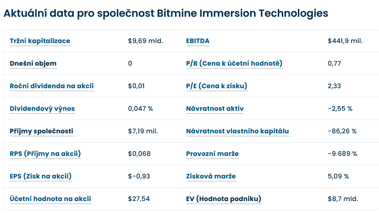The height and width of the screenshot is (213, 379).
Task: Click the Aktuální data page heading
Action: (x=166, y=13)
